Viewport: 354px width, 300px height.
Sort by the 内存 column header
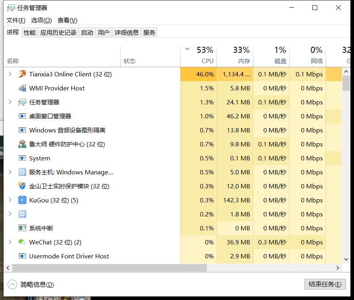[235, 56]
